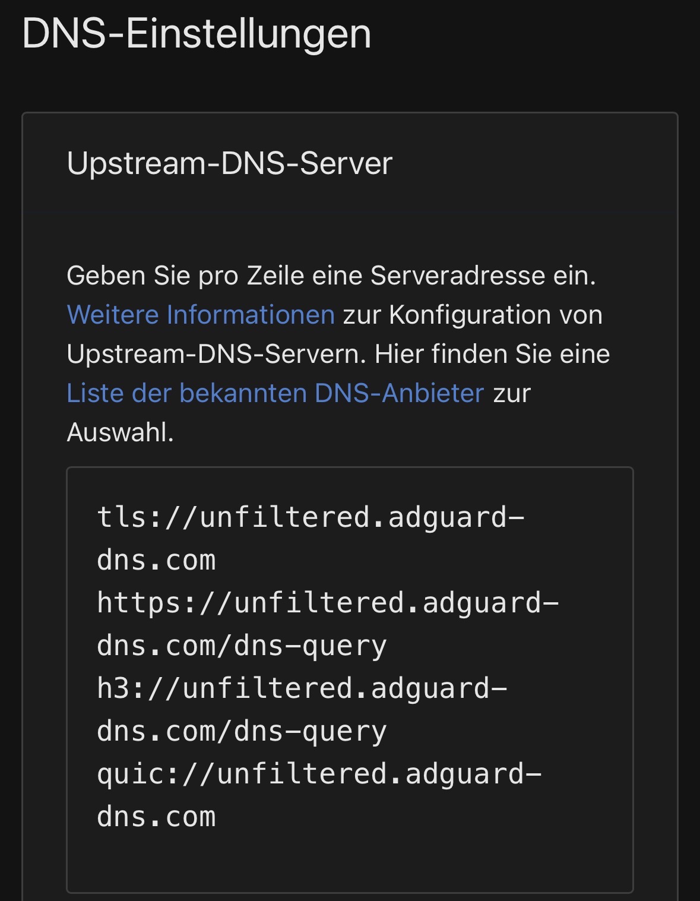700x901 pixels.
Task: Click the h3:// prefix in the server list
Action: (122, 688)
